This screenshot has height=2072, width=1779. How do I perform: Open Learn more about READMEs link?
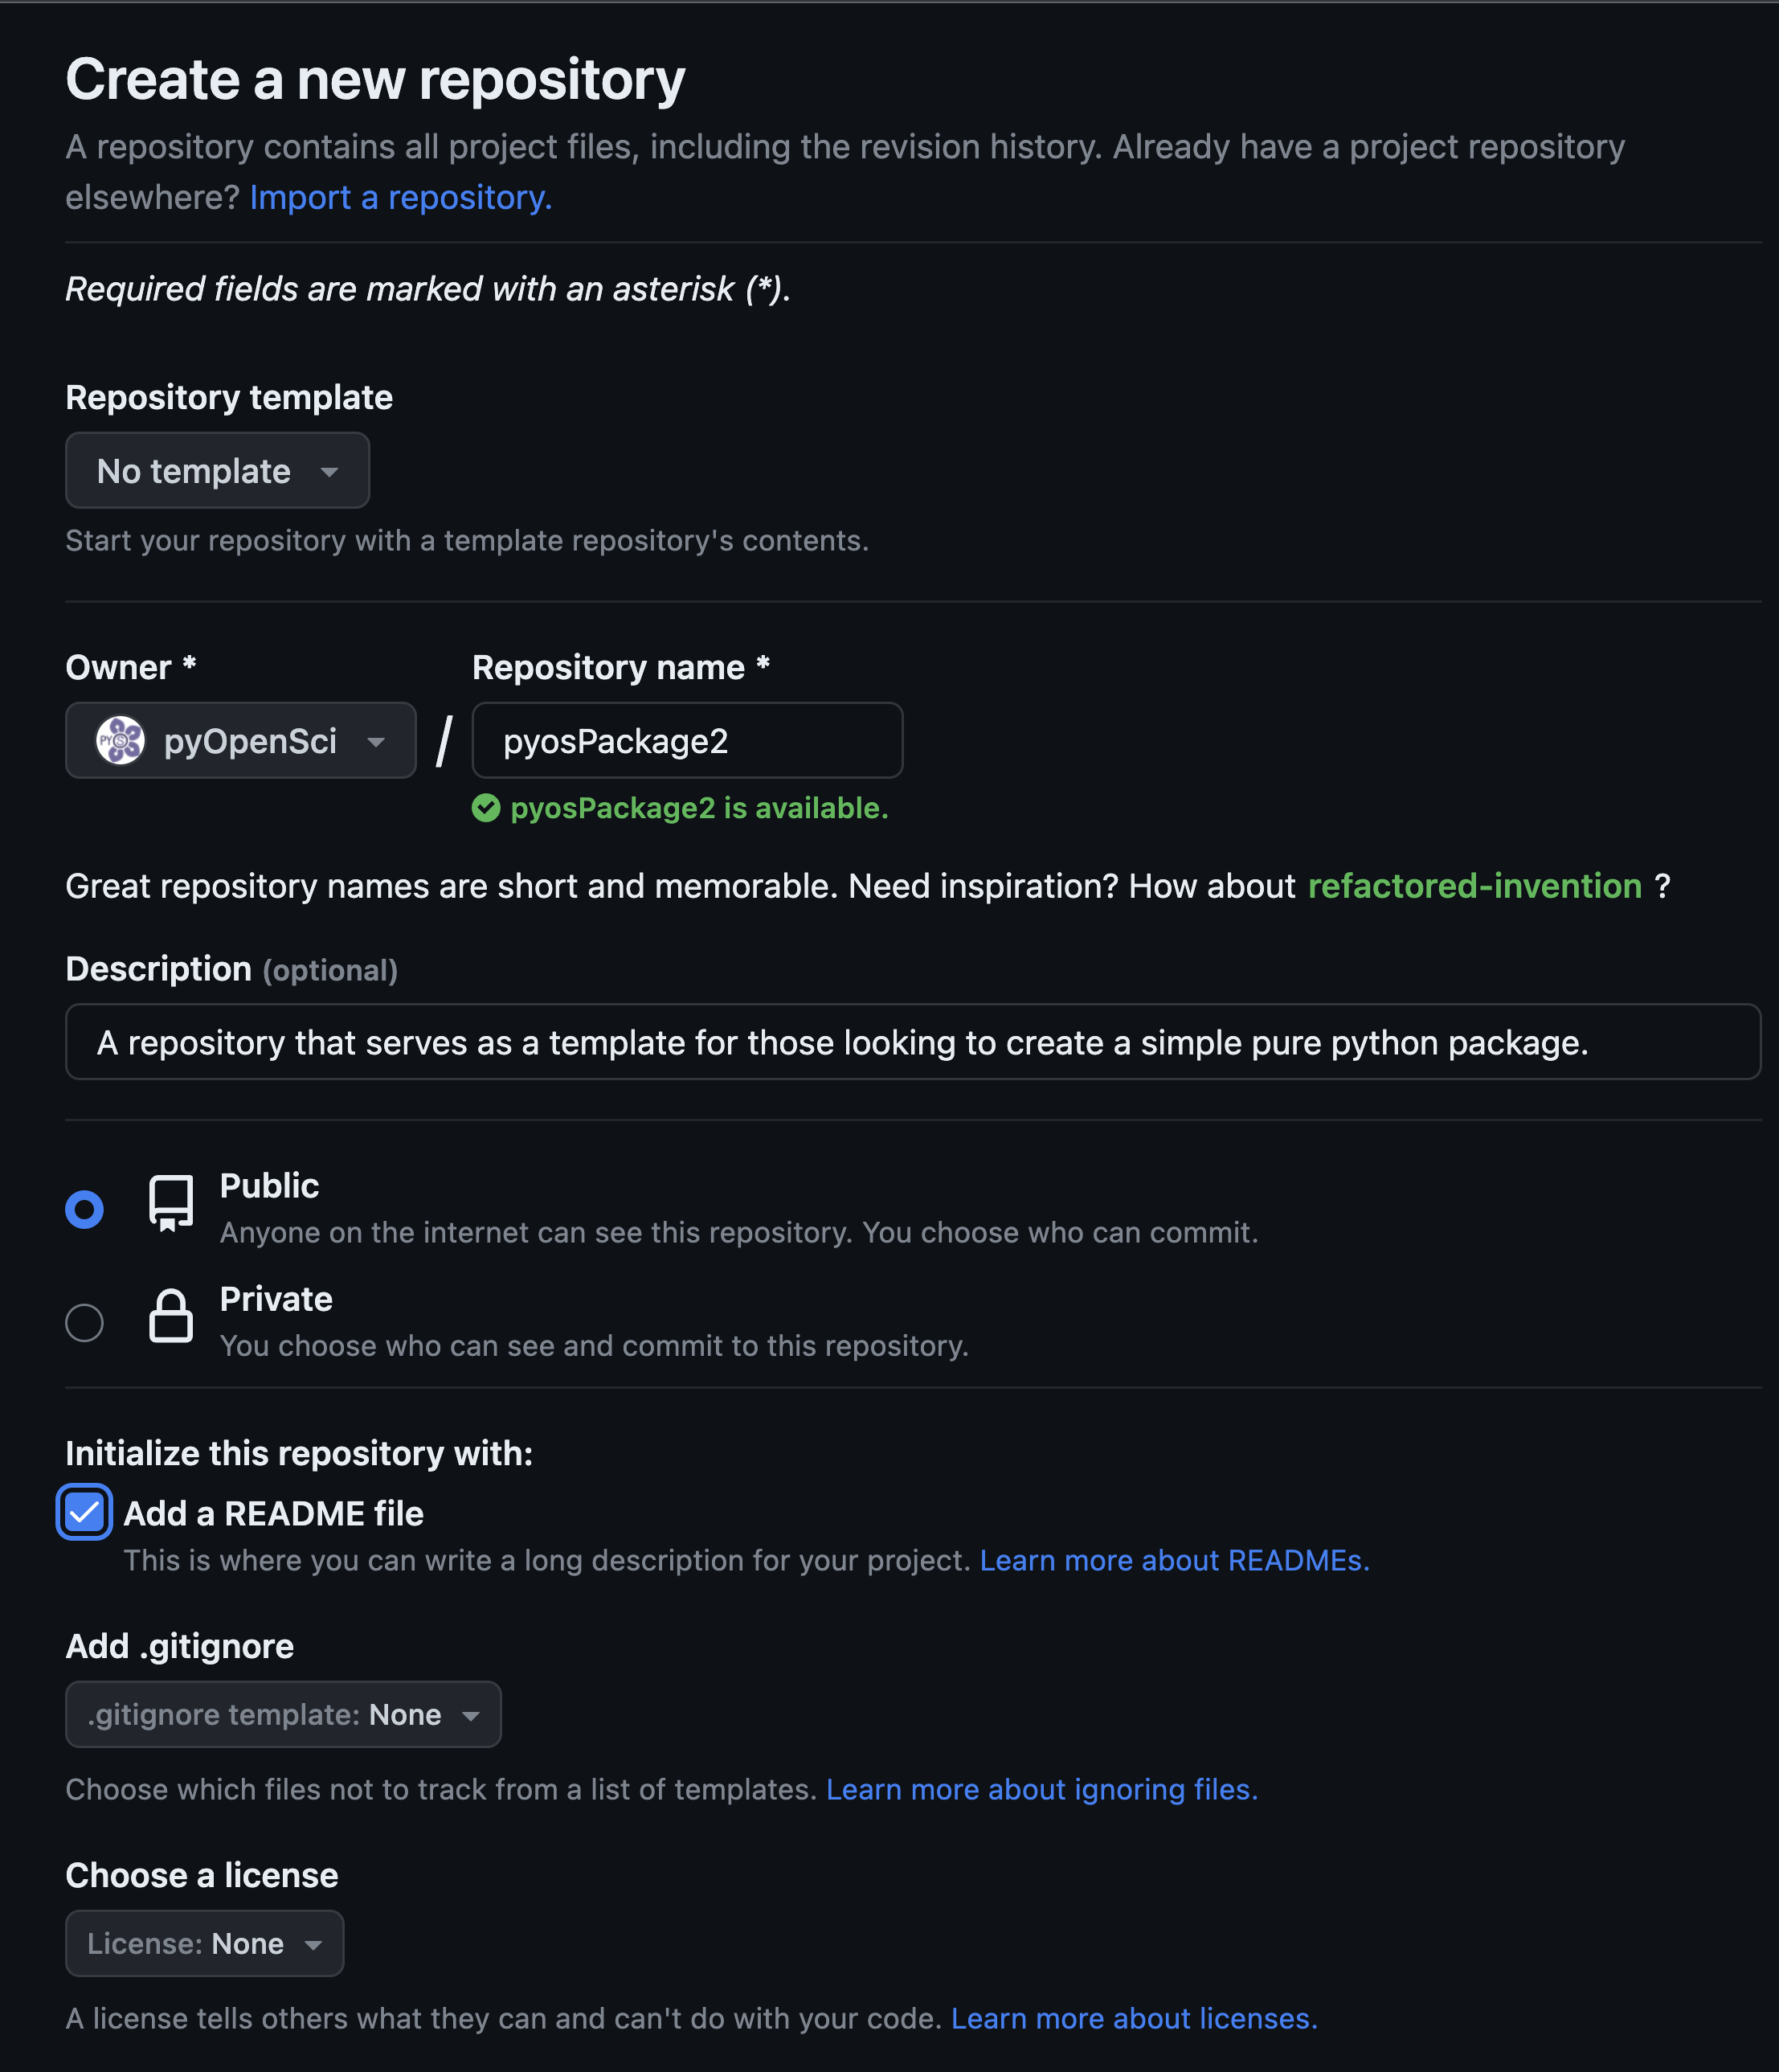coord(1175,1560)
